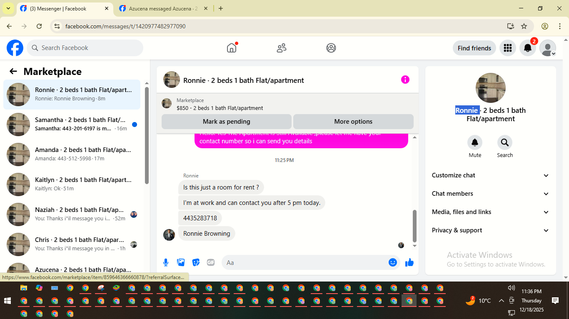Click Mark as pending button

[x=227, y=122]
